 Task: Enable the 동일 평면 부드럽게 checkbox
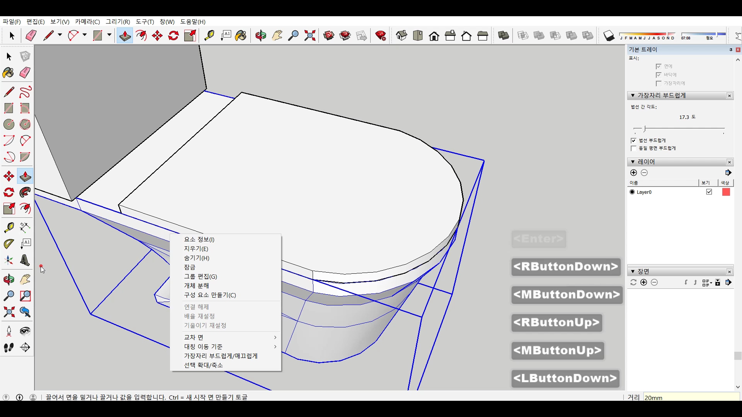point(633,149)
